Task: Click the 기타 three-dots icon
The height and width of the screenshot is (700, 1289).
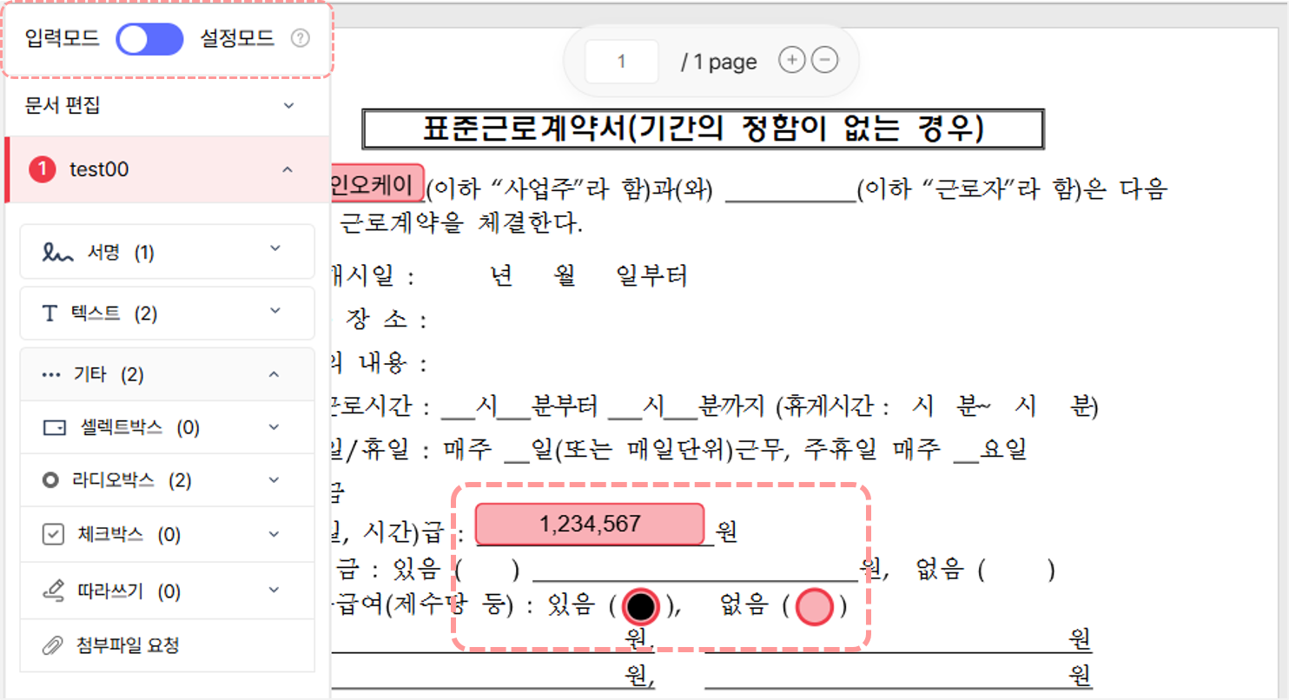Action: click(51, 375)
